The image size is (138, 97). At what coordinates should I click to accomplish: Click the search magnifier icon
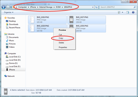[x=134, y=7]
